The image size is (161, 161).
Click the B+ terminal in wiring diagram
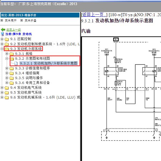(x=116, y=40)
